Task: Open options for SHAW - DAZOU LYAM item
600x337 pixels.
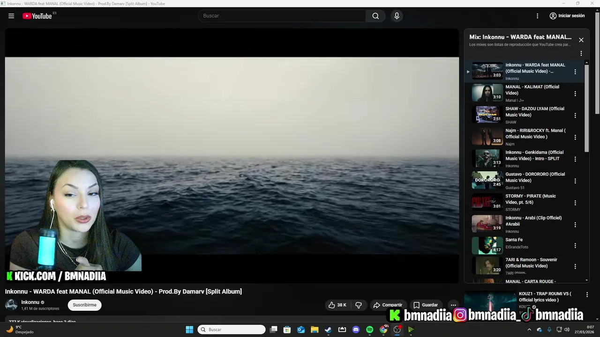Action: tap(575, 115)
